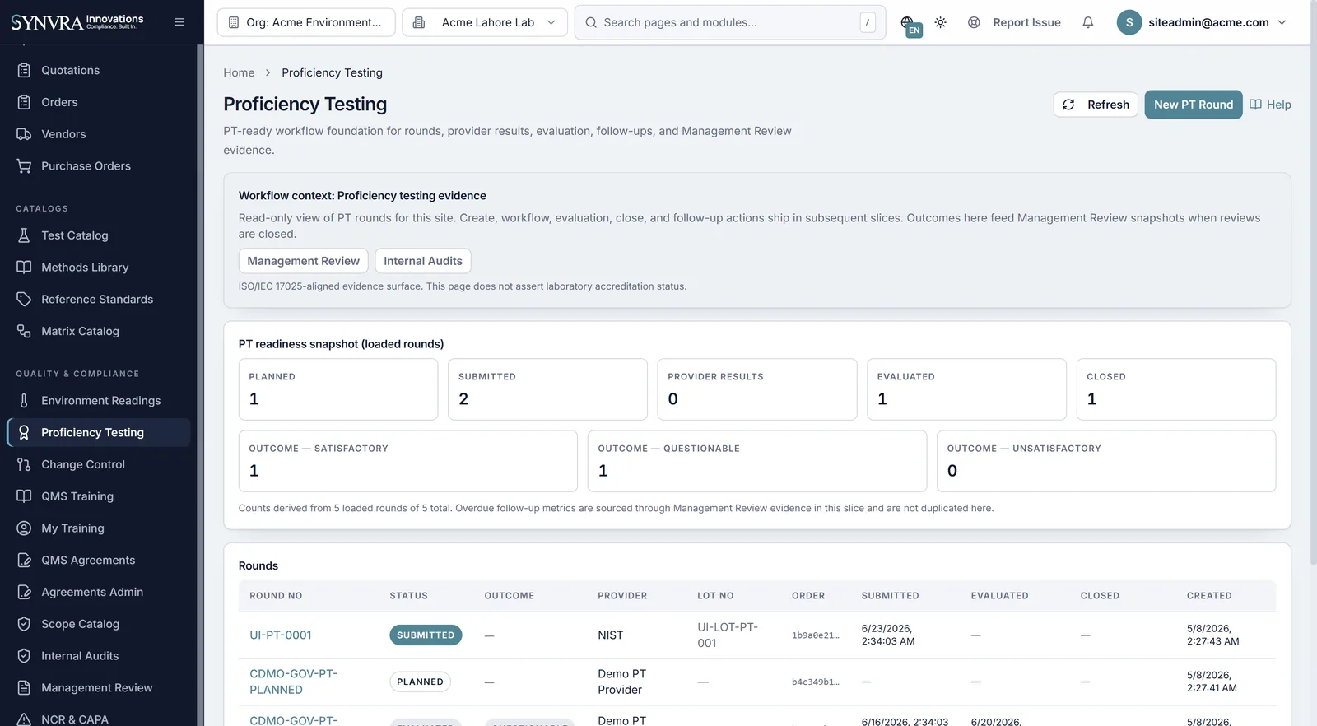Click the Internal Audits shield icon

[24, 656]
